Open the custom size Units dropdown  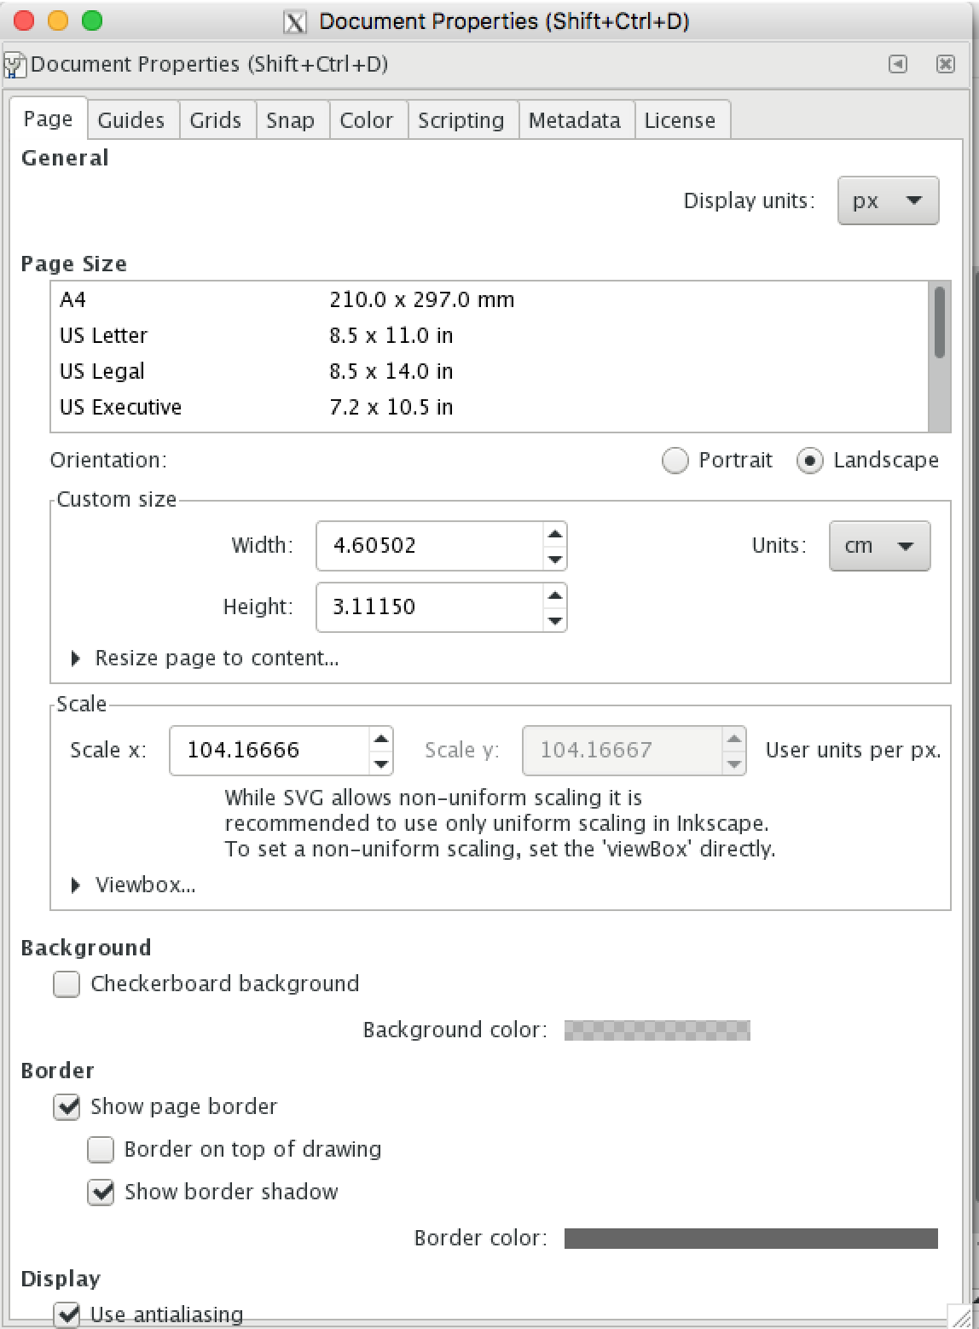[879, 546]
